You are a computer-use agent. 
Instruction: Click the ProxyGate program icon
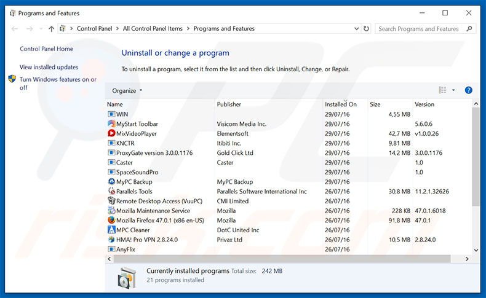point(111,152)
